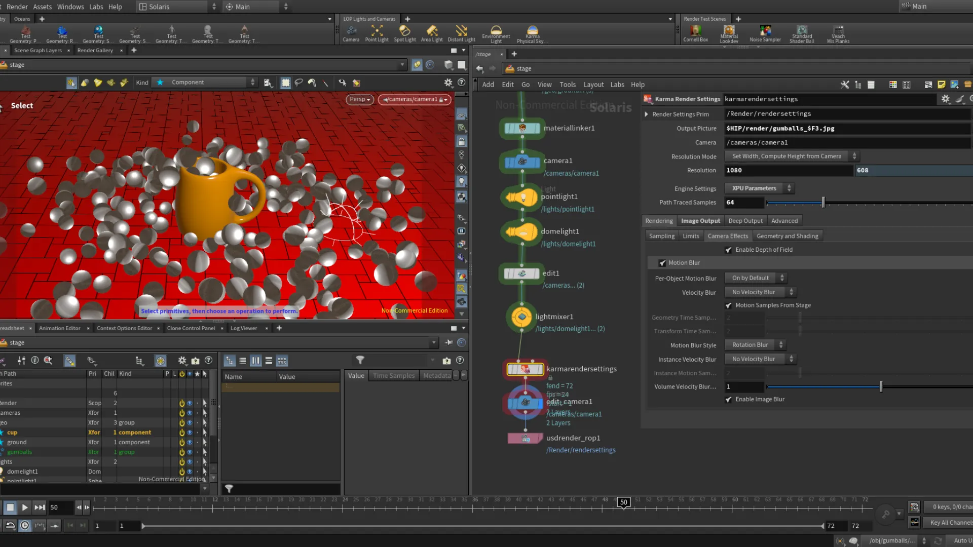Disable the Motion Blur checkbox

coord(662,263)
